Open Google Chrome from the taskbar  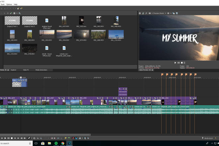[x=63, y=143]
